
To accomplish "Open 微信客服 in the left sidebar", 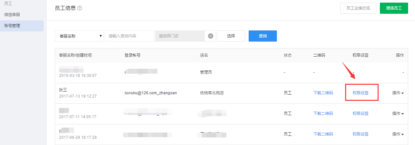I will (x=12, y=15).
